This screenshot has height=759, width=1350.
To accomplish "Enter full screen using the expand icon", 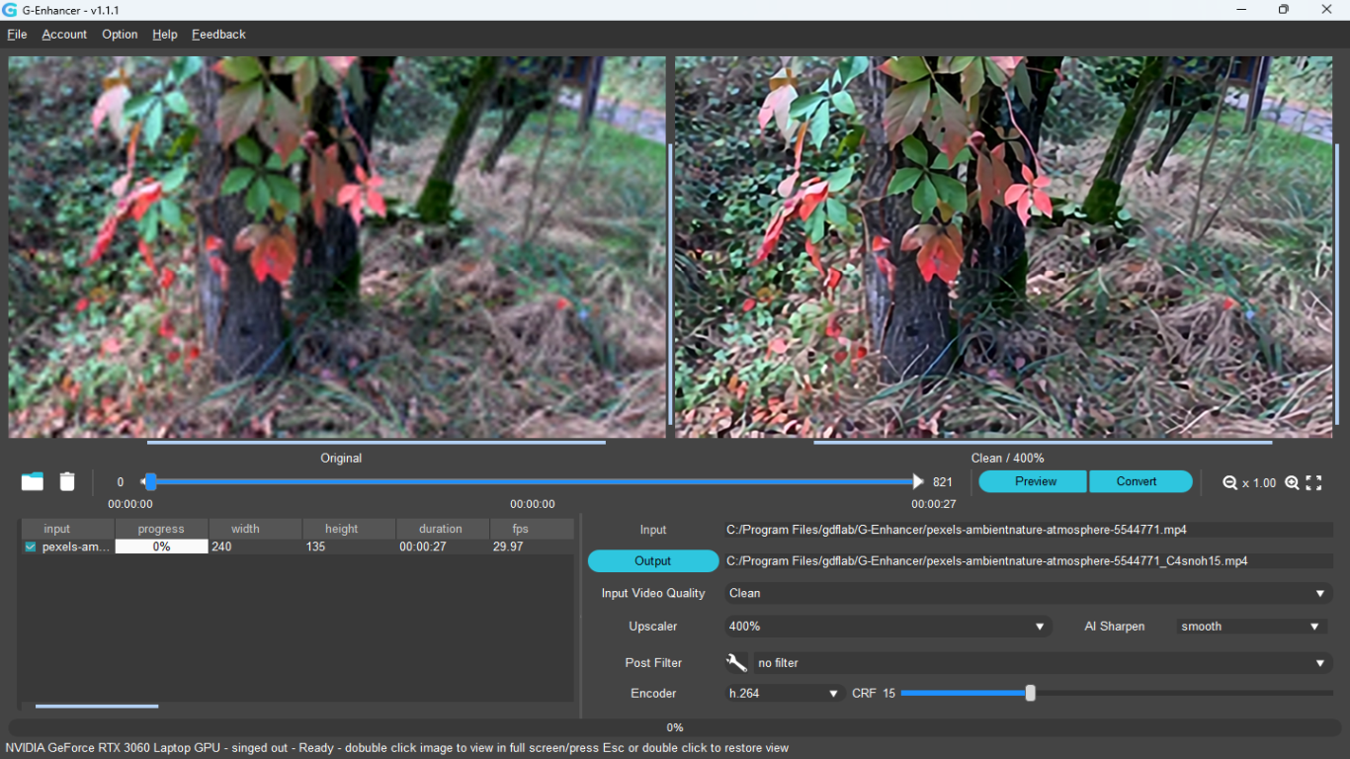I will coord(1314,482).
